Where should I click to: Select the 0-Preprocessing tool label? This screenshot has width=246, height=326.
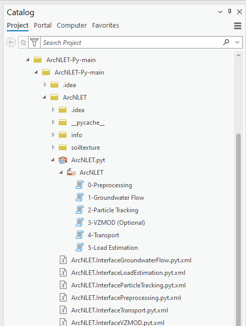coord(110,185)
